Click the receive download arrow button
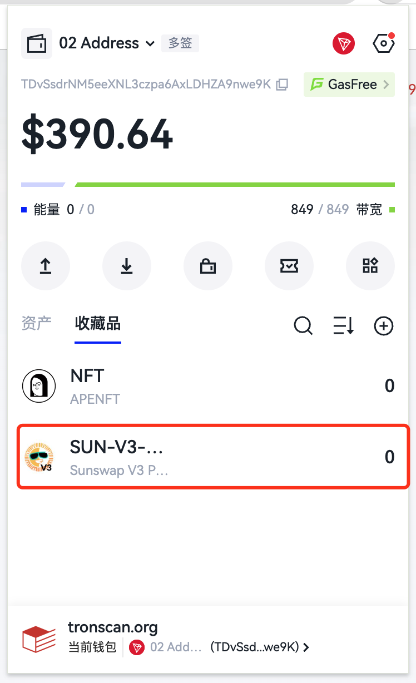Screen dimensions: 416x683 tap(127, 266)
